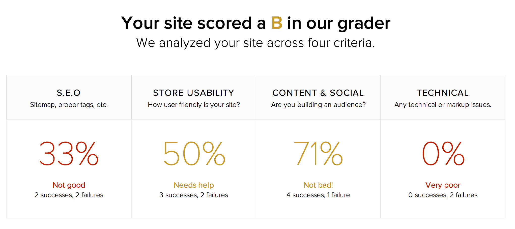This screenshot has height=229, width=515.
Task: Click 'Sitemap, proper tags, etc.' description
Action: click(x=69, y=105)
